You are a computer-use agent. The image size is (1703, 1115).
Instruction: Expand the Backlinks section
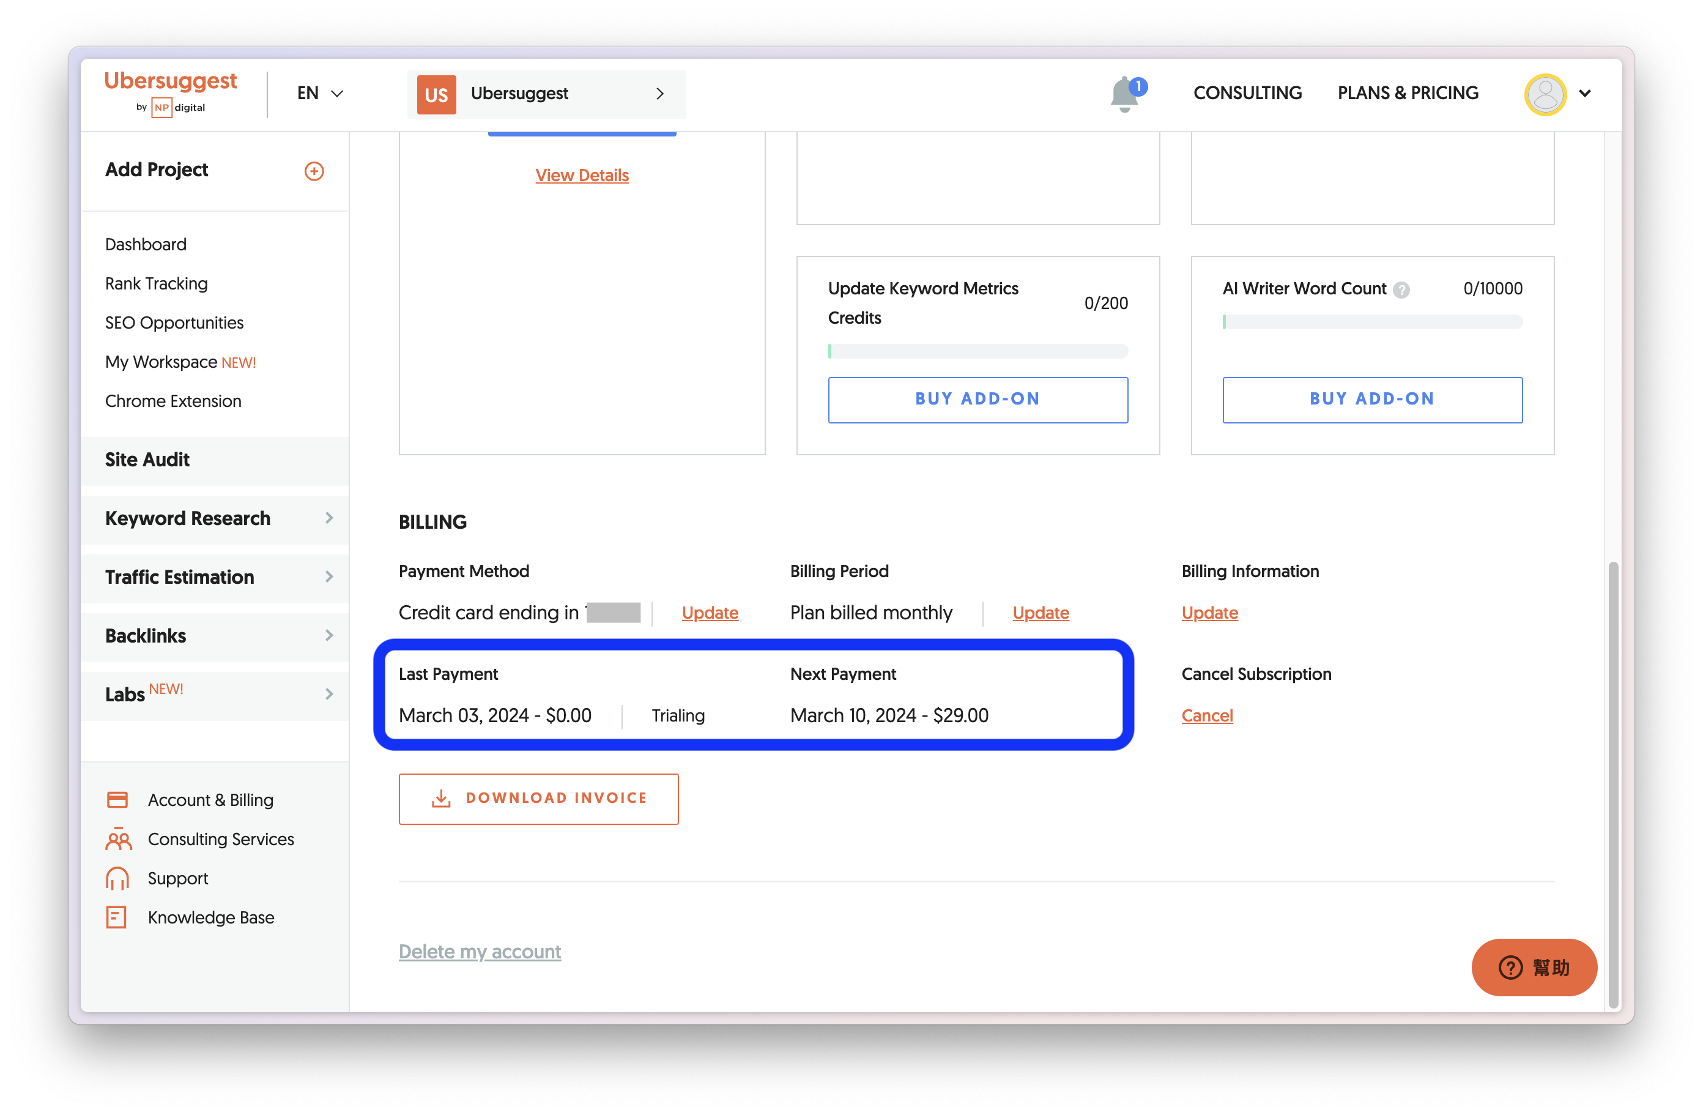coord(215,635)
